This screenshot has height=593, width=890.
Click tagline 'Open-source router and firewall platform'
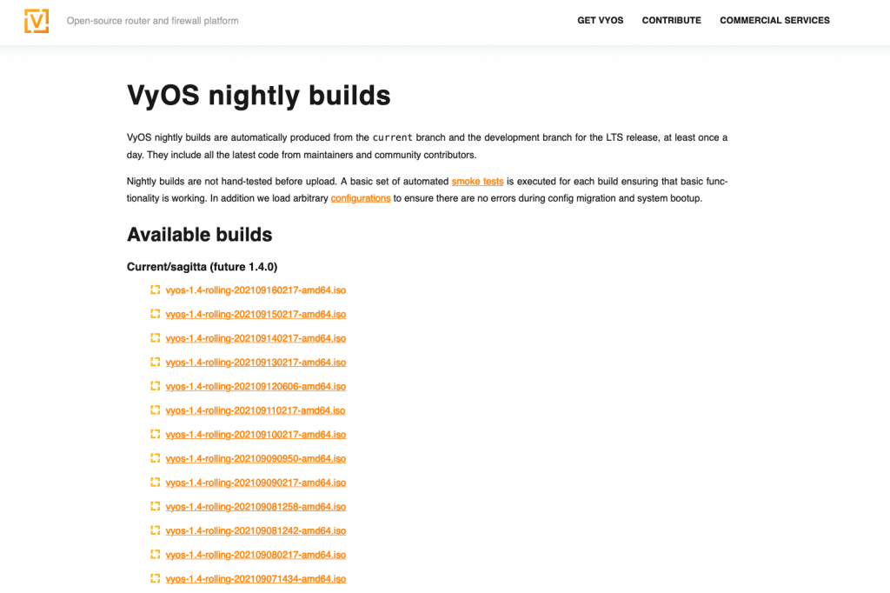[x=153, y=21]
